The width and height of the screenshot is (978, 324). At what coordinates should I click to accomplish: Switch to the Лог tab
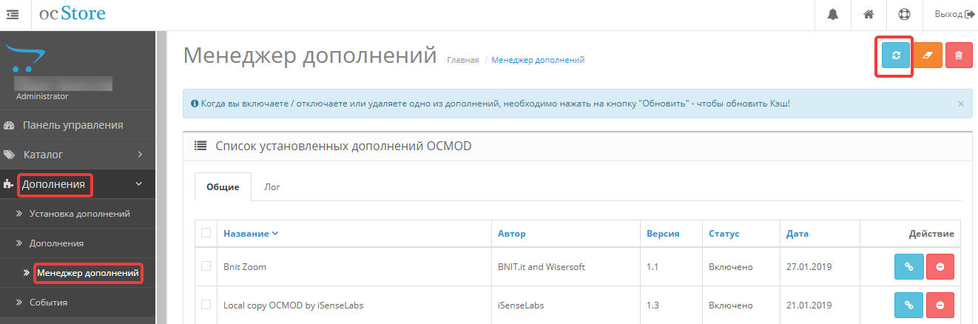[272, 187]
